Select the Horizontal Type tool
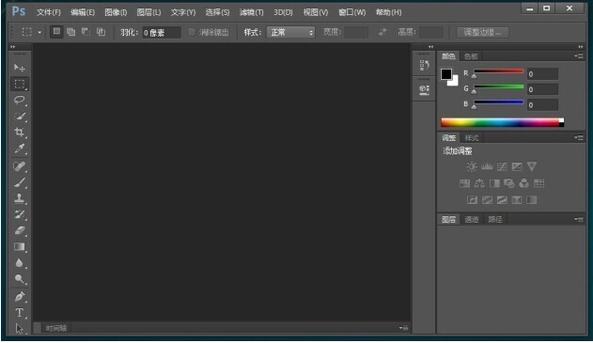Screen dimensions: 593x343 pos(20,313)
